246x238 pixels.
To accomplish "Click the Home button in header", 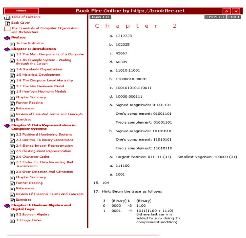I will 21,11.
